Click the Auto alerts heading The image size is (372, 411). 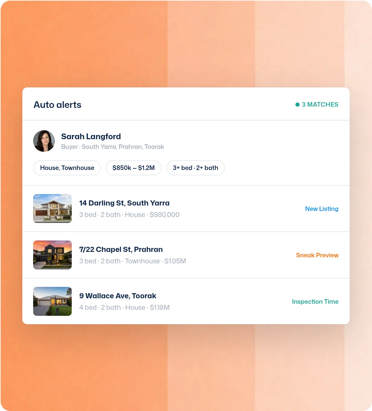coord(58,105)
